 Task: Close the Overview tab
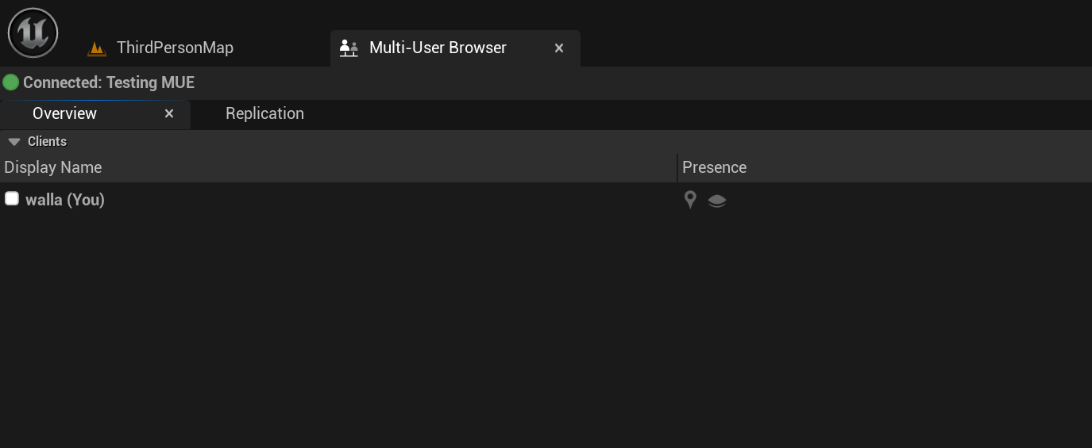169,114
